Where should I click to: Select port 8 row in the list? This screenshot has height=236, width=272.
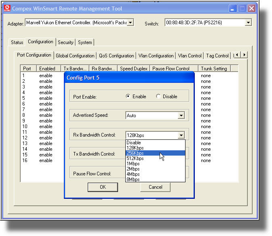(23, 115)
